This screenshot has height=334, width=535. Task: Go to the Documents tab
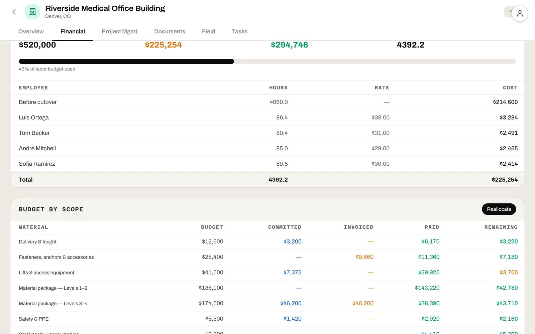tap(170, 31)
